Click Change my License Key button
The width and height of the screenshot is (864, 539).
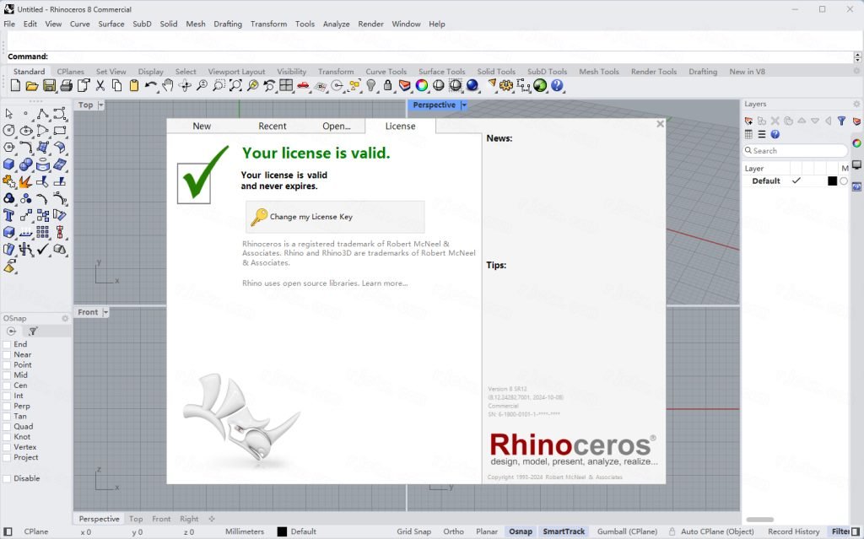click(335, 217)
